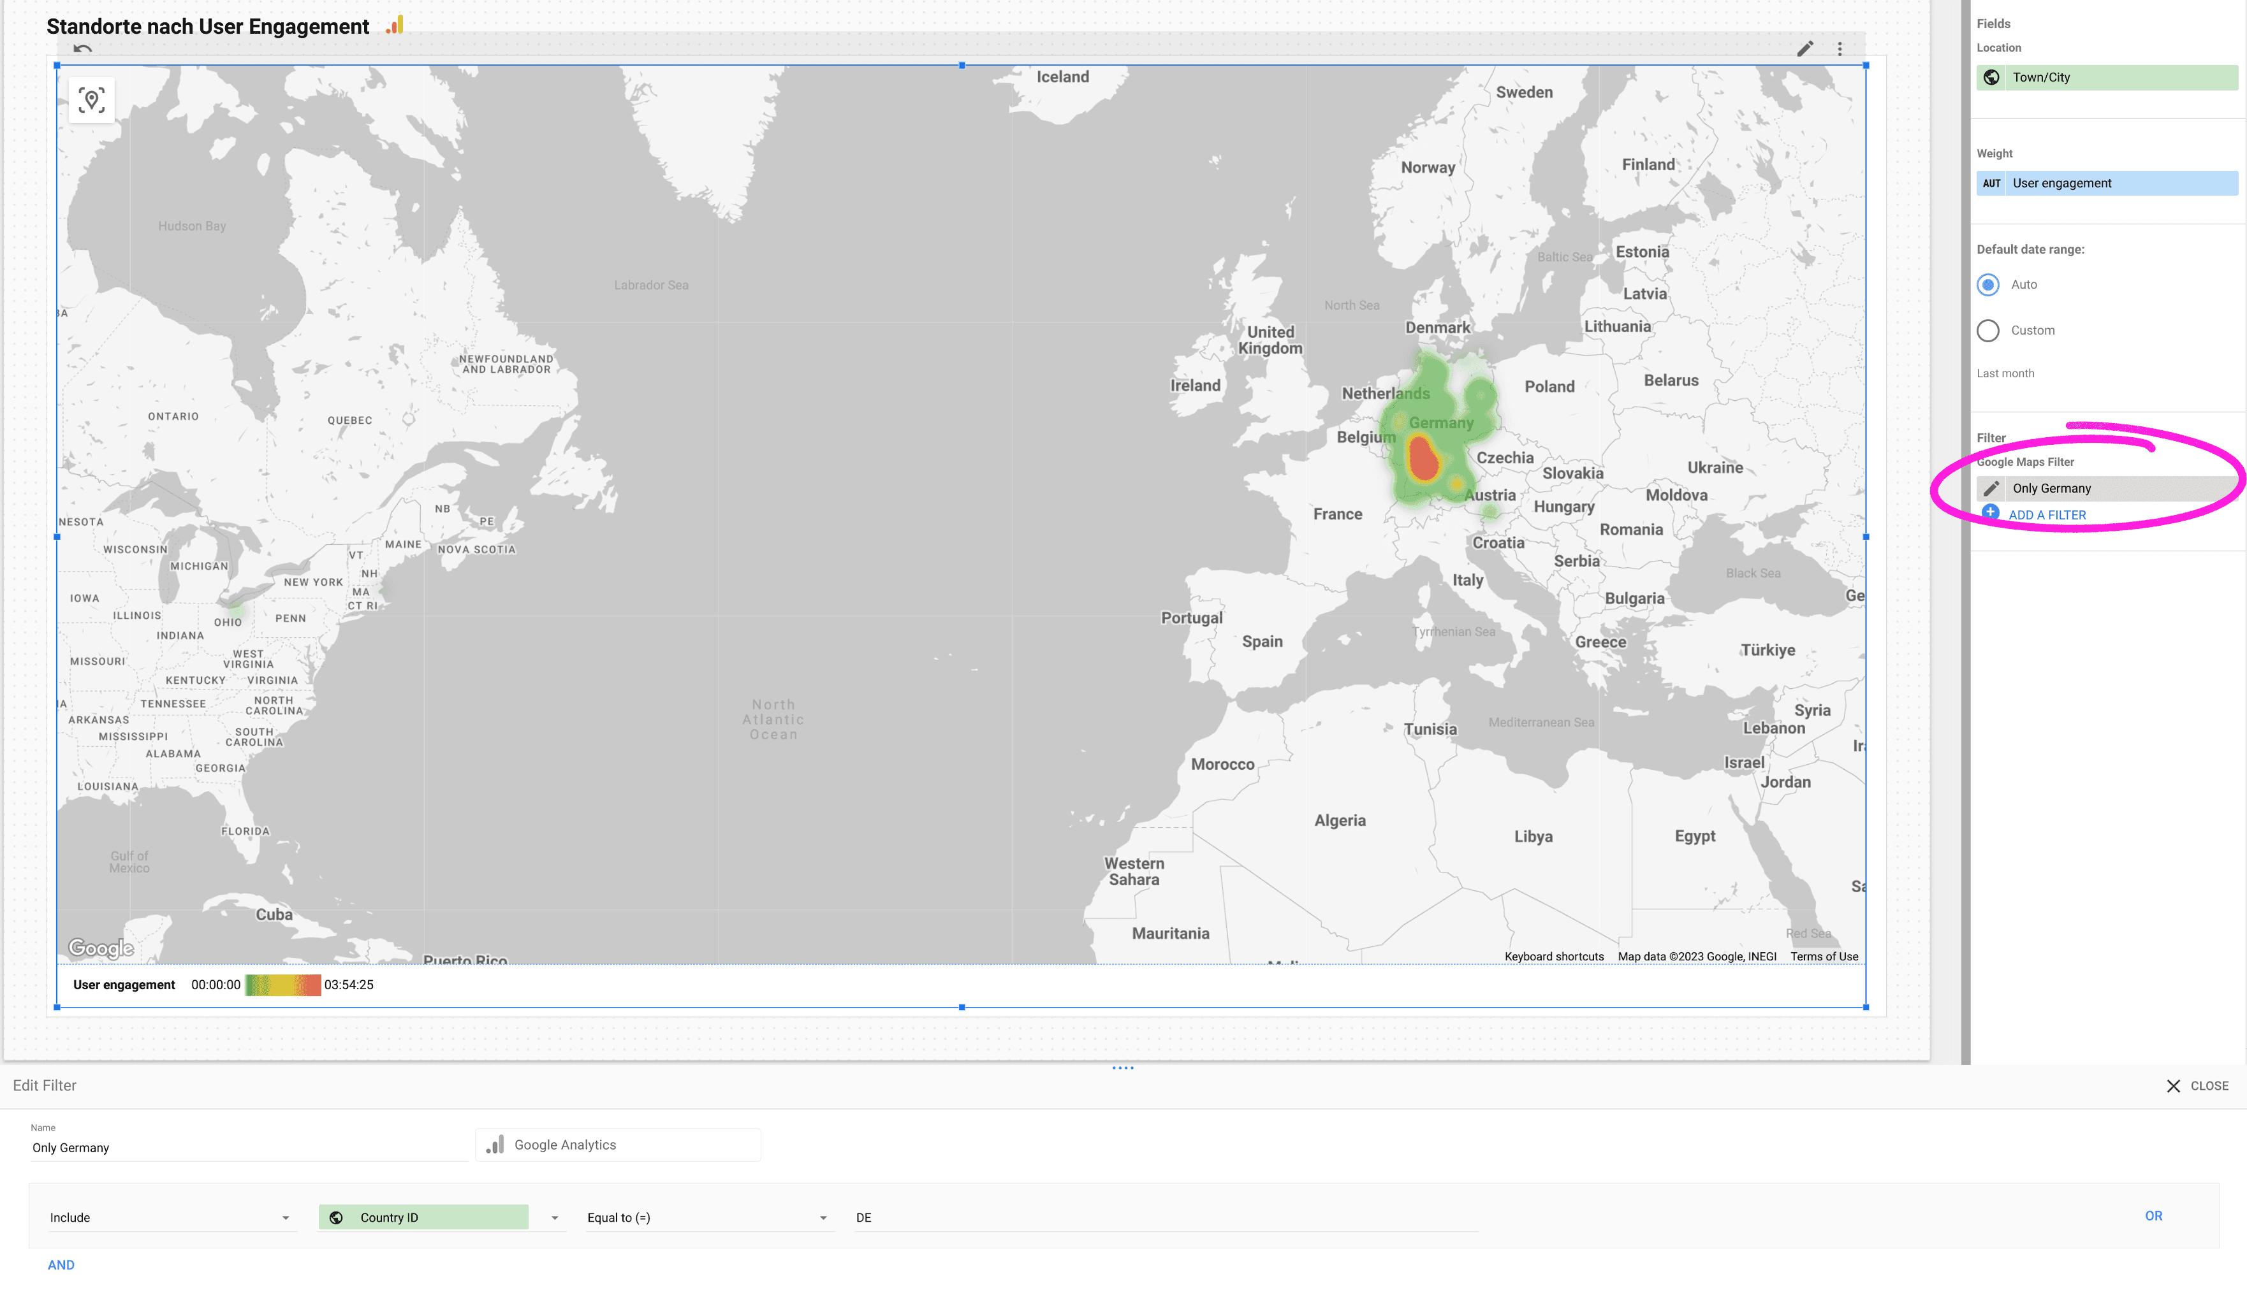Click the location pin icon on map
This screenshot has height=1302, width=2247.
click(91, 99)
